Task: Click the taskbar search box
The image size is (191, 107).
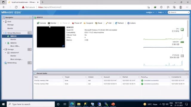Action: 31,104
